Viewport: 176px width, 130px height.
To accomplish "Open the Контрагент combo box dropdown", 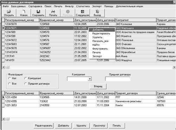I will 90,79.
